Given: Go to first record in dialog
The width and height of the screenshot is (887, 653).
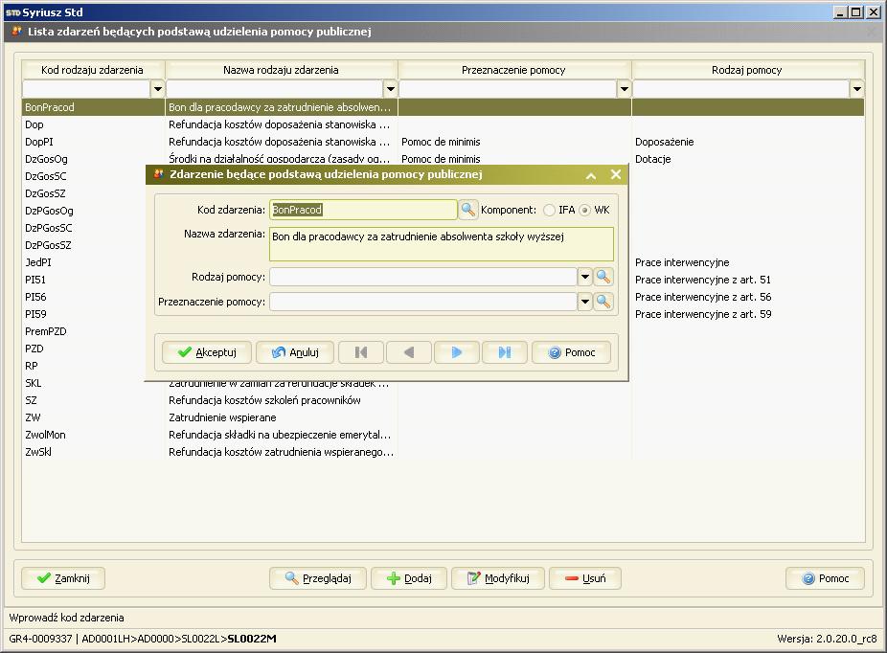Looking at the screenshot, I should pyautogui.click(x=361, y=352).
